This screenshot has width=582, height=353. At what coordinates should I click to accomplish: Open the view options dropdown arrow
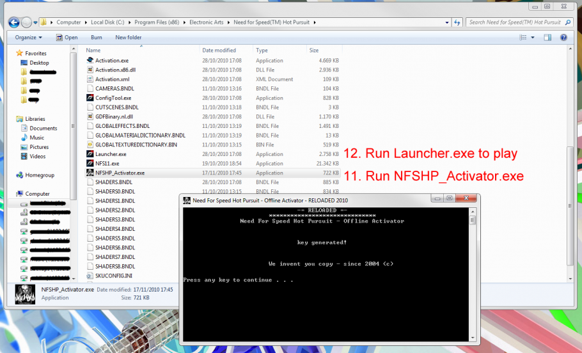[x=533, y=38]
